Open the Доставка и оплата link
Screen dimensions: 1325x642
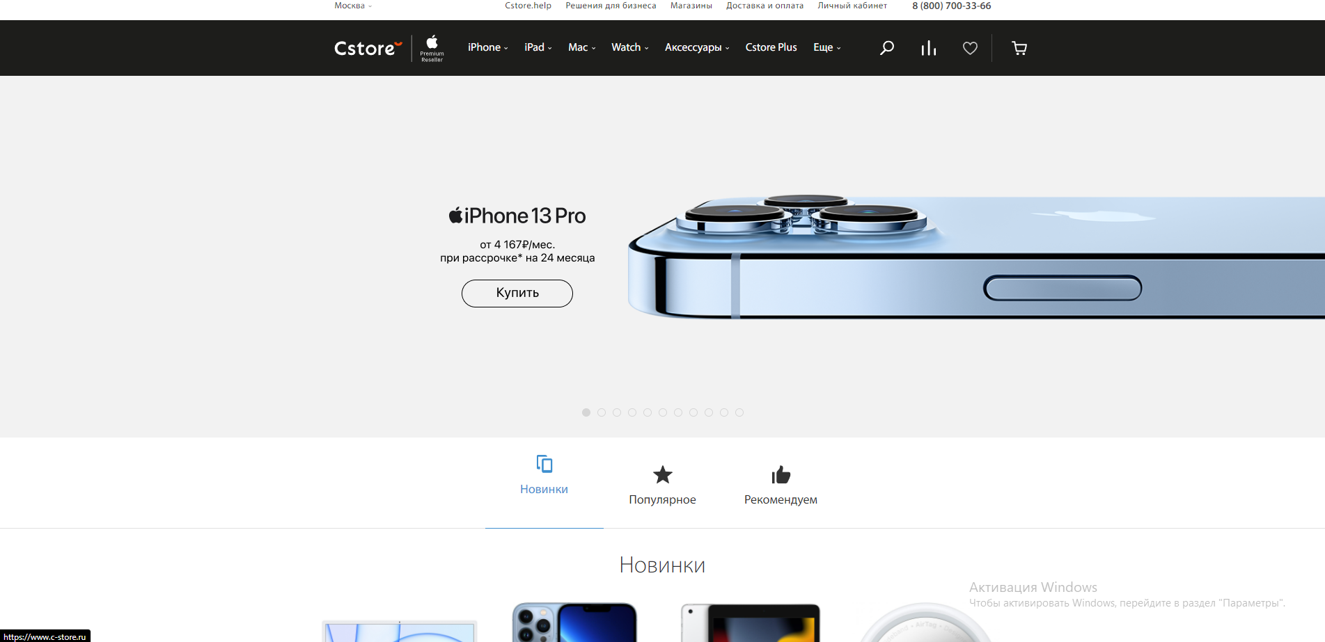tap(765, 6)
